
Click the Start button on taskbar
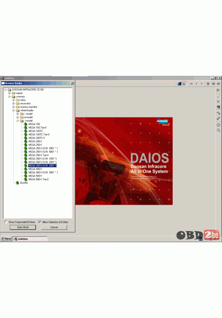[x=6, y=239]
